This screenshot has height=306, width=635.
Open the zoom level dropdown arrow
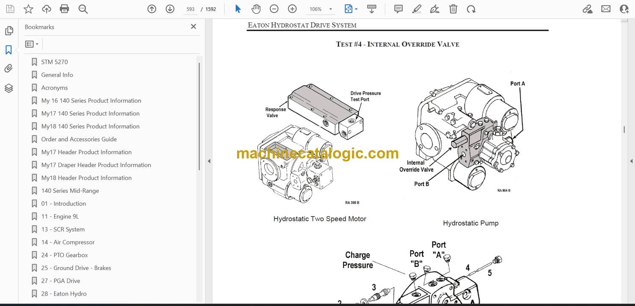point(331,9)
